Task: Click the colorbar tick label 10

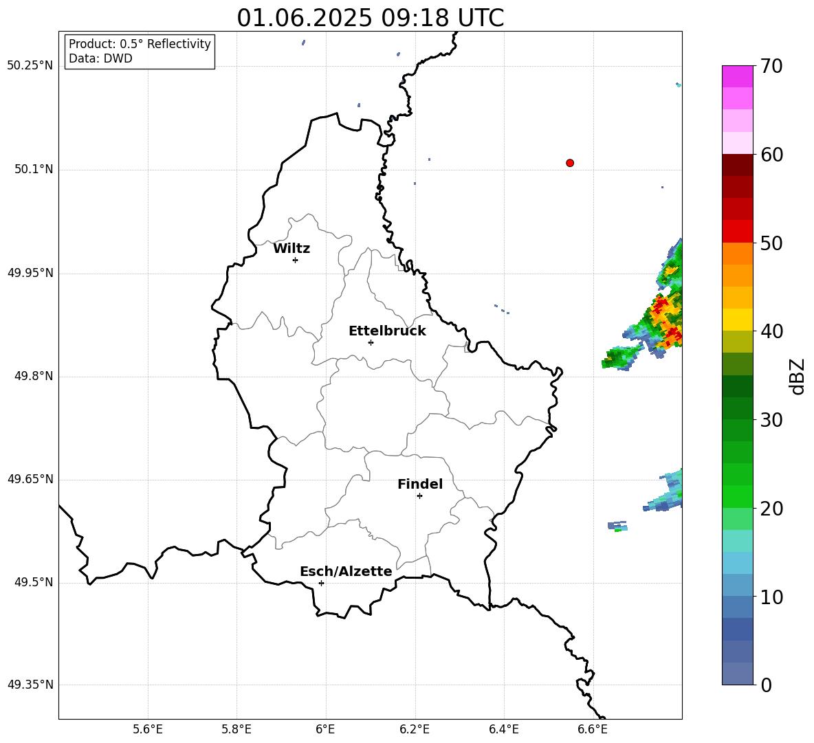Action: (x=771, y=597)
